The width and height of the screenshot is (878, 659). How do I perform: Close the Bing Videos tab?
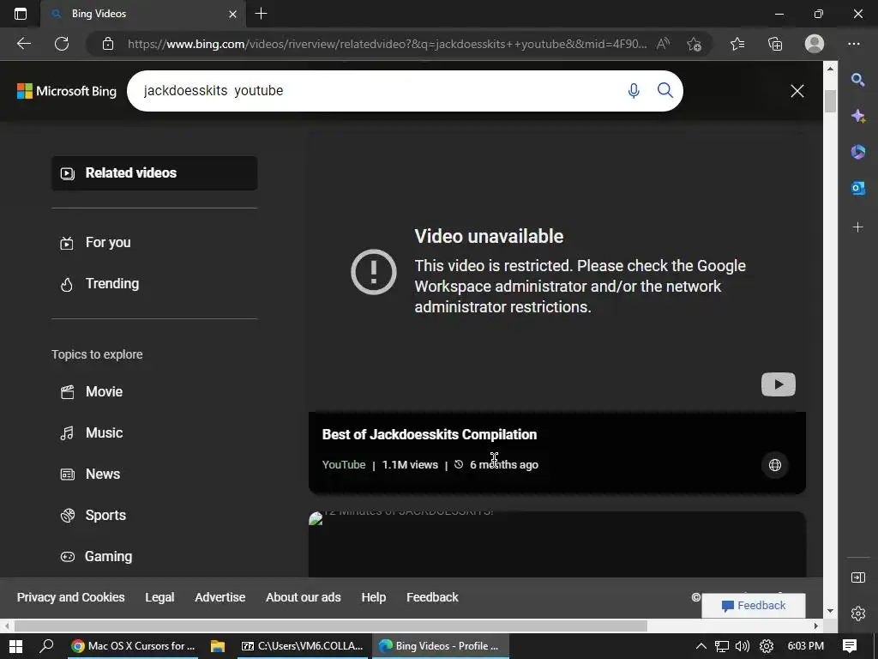click(233, 14)
